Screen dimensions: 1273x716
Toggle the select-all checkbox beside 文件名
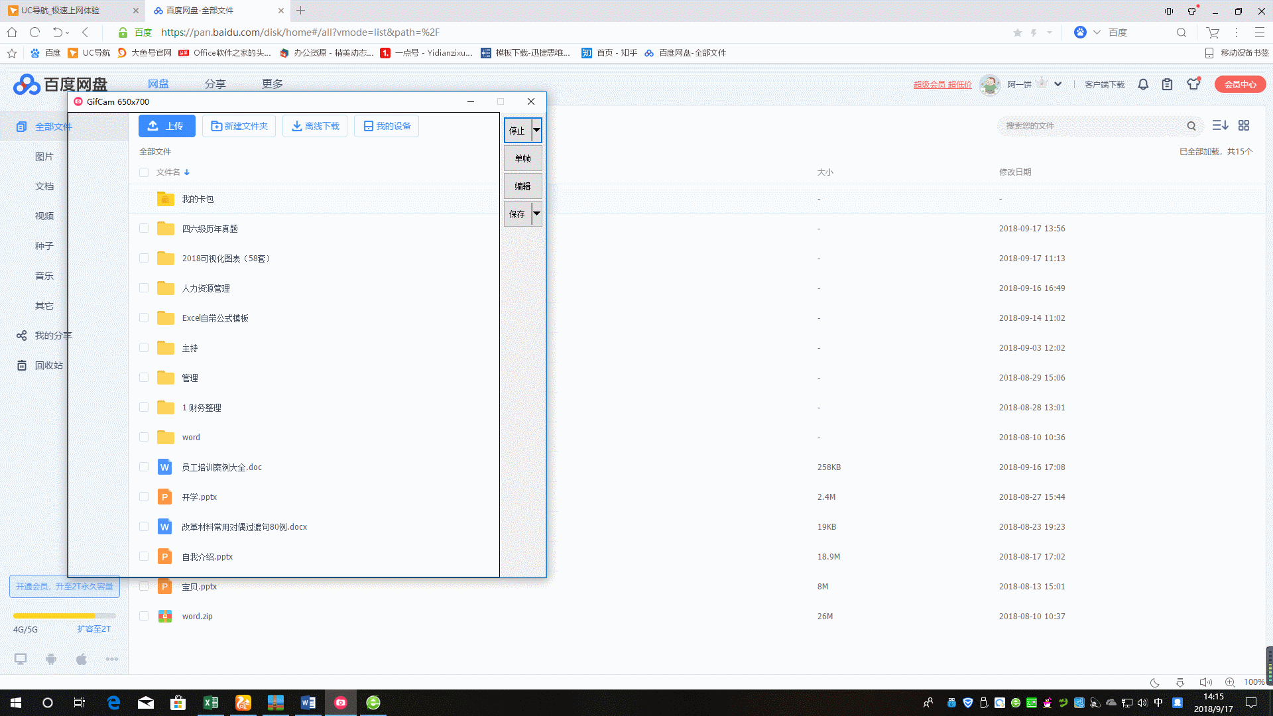(x=144, y=172)
